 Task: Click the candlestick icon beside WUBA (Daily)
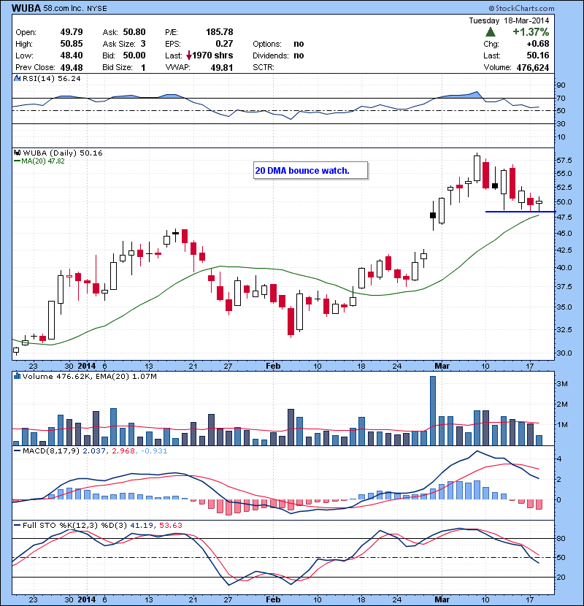click(x=17, y=153)
